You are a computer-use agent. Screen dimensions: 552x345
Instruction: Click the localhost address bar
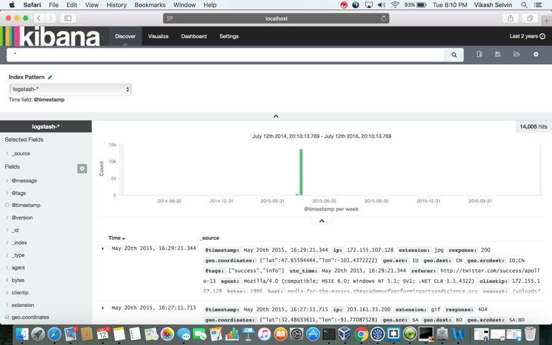[x=276, y=18]
